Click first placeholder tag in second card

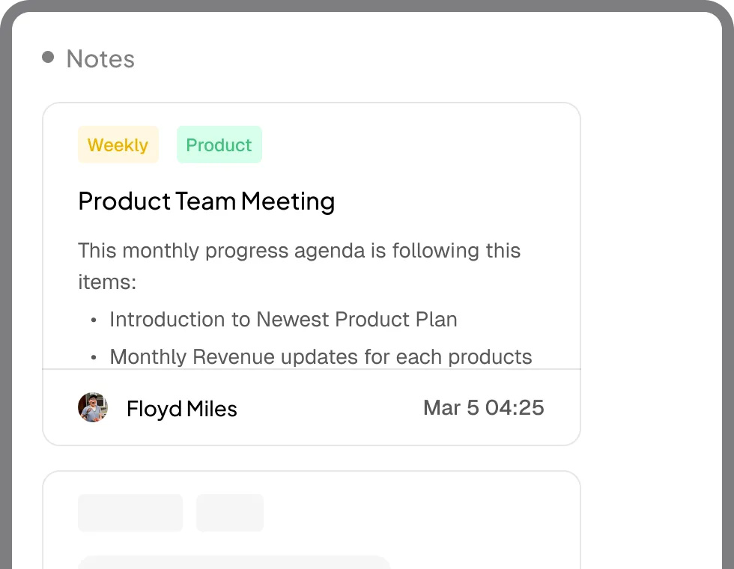click(x=130, y=513)
